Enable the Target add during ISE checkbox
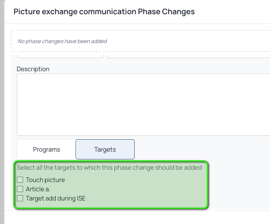 point(20,198)
